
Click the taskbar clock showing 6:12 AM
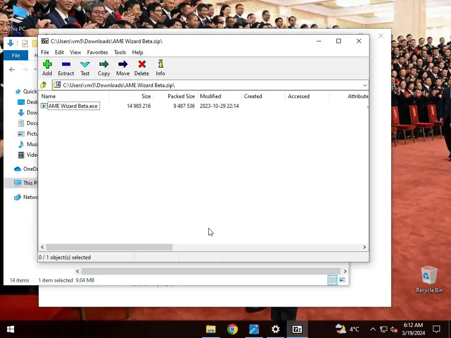click(x=413, y=329)
